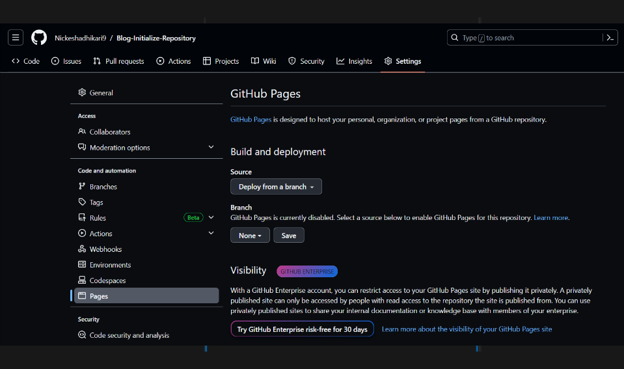Image resolution: width=624 pixels, height=369 pixels.
Task: Expand the Rules section chevron
Action: pos(211,217)
